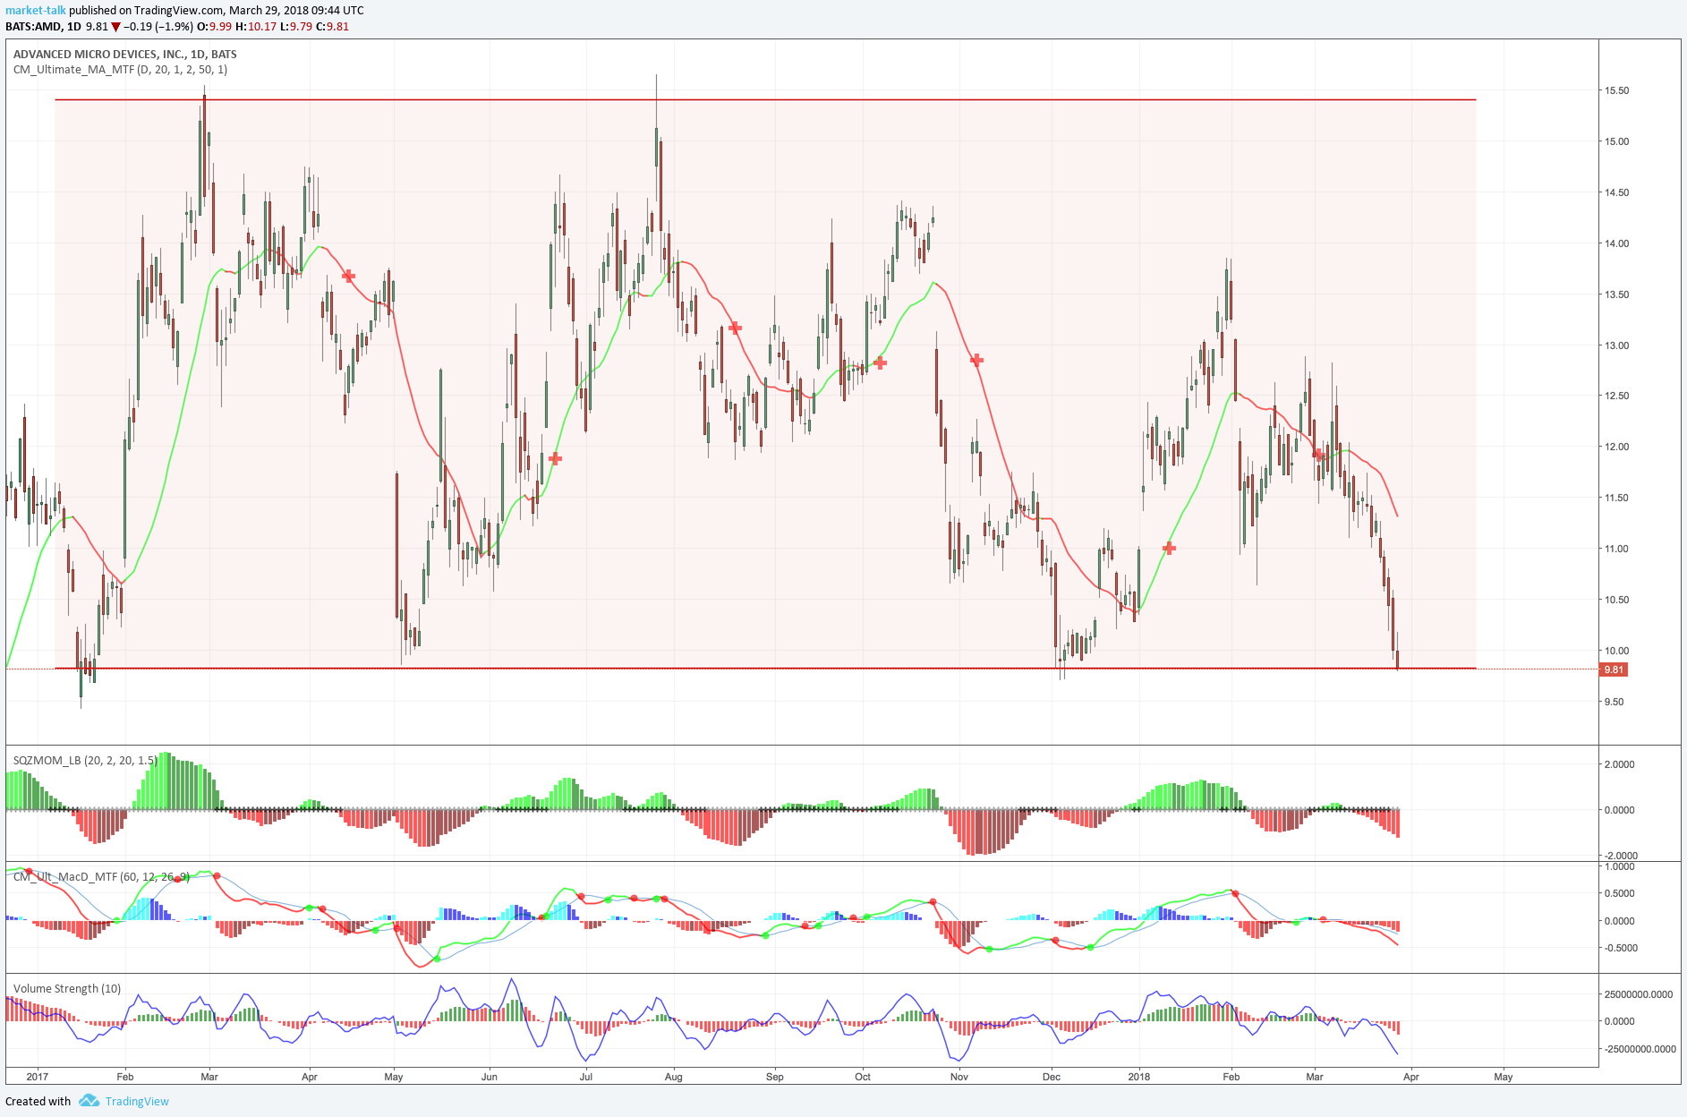Click the Sep label on time axis
This screenshot has height=1117, width=1687.
(x=775, y=1077)
